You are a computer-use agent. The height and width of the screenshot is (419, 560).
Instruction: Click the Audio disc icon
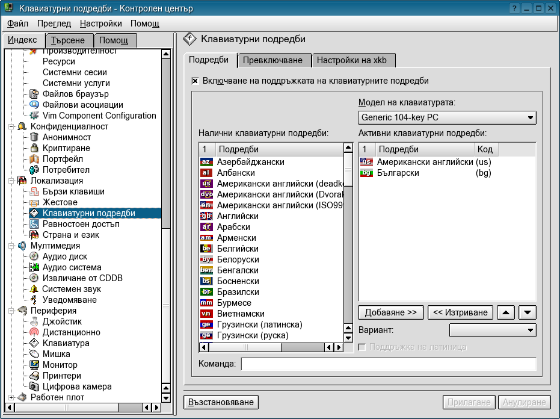[x=34, y=256]
